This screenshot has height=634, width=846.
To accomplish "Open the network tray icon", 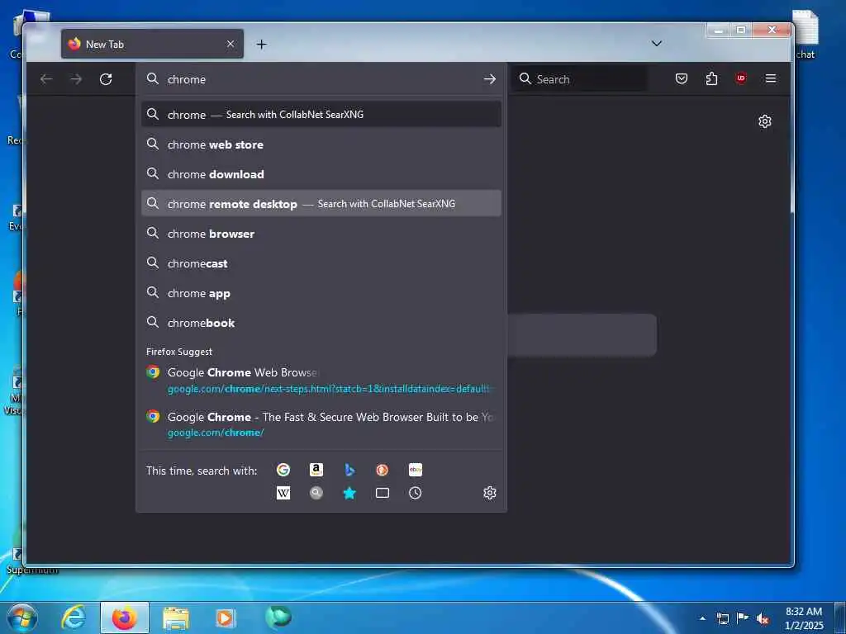I will tap(723, 618).
